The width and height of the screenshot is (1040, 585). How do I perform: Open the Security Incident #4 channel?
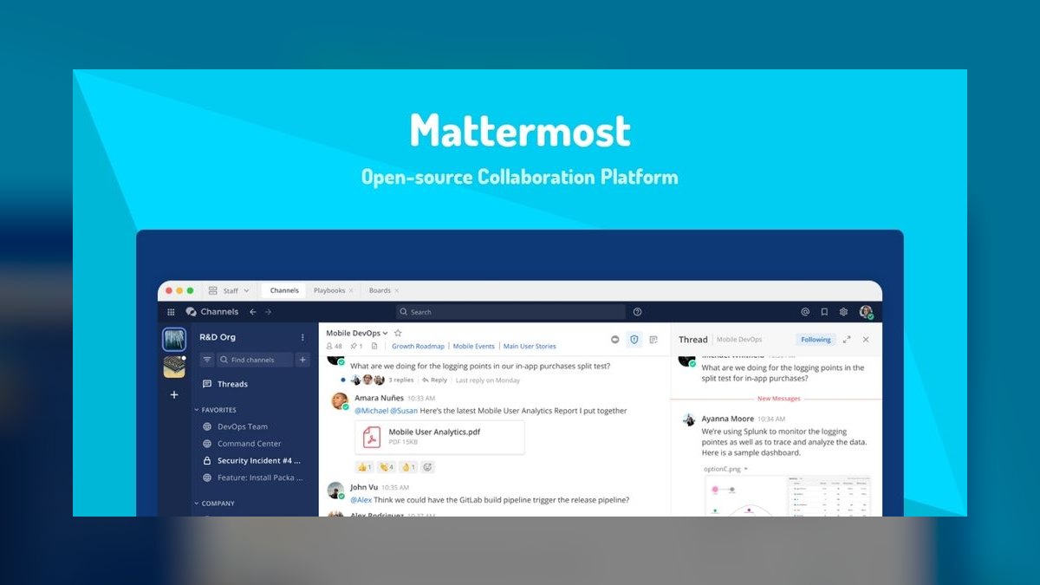[x=251, y=461]
